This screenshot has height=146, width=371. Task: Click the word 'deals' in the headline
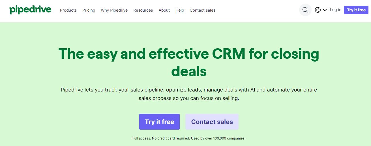pyautogui.click(x=189, y=71)
